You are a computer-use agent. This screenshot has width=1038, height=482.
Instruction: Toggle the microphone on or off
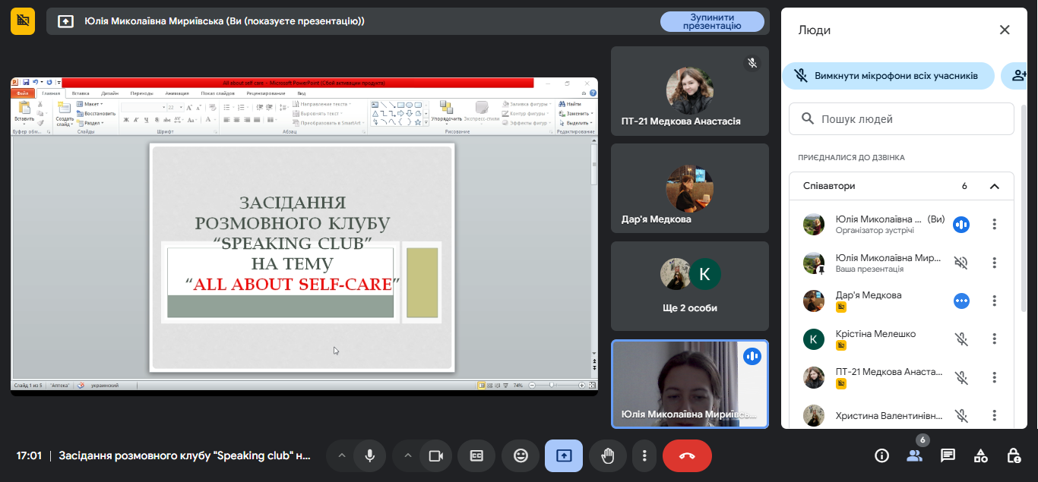coord(369,455)
